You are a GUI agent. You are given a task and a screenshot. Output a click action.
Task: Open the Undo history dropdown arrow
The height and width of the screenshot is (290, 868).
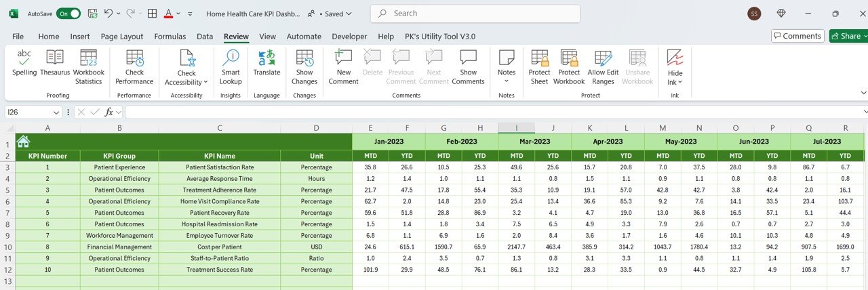click(x=119, y=14)
